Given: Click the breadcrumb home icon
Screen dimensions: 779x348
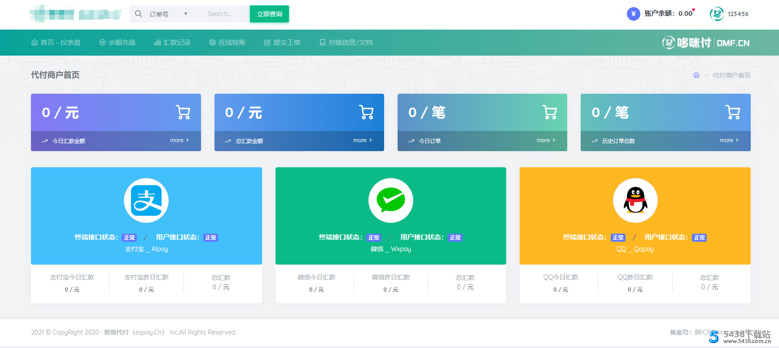Looking at the screenshot, I should tap(696, 75).
